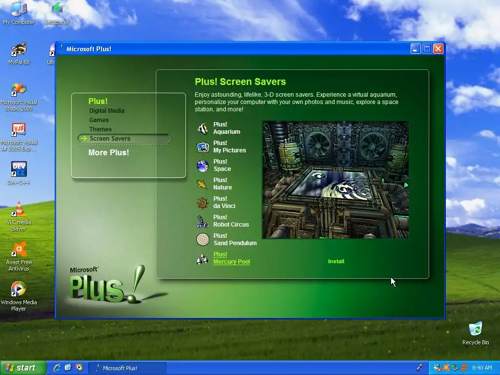Viewport: 500px width, 375px height.
Task: Select Plus! Aquarium screen saver text
Action: tap(227, 128)
